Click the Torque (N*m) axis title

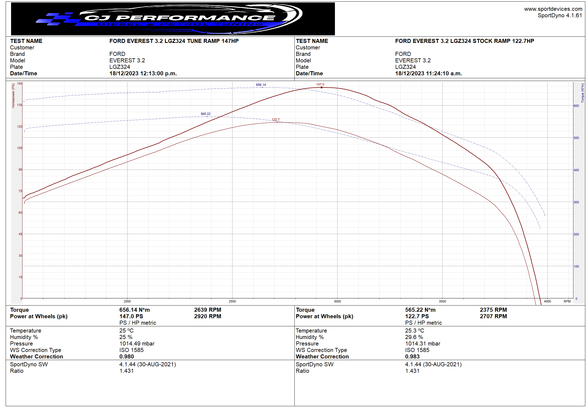coord(582,93)
